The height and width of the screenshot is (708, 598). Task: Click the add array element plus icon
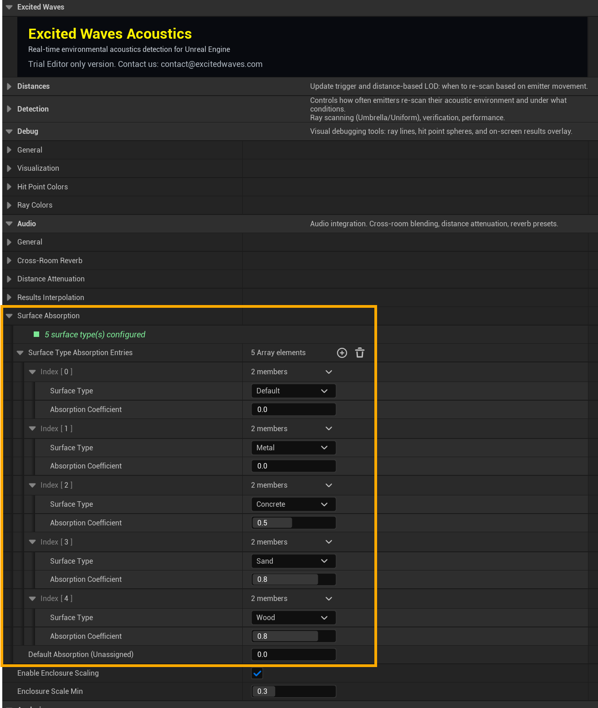pos(342,353)
